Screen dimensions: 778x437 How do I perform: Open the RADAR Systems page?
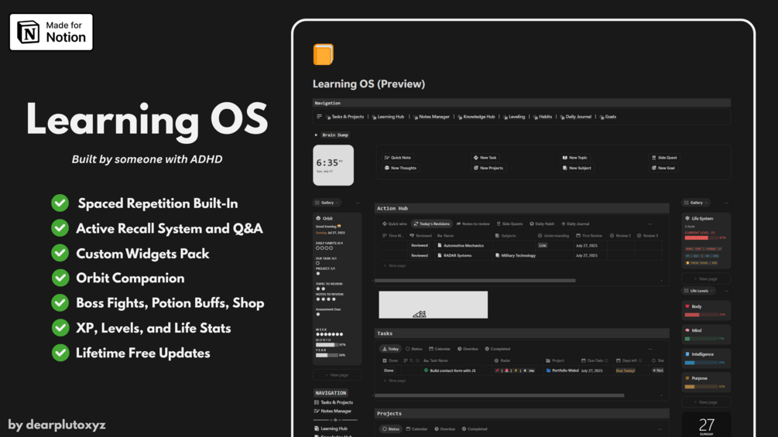[454, 256]
